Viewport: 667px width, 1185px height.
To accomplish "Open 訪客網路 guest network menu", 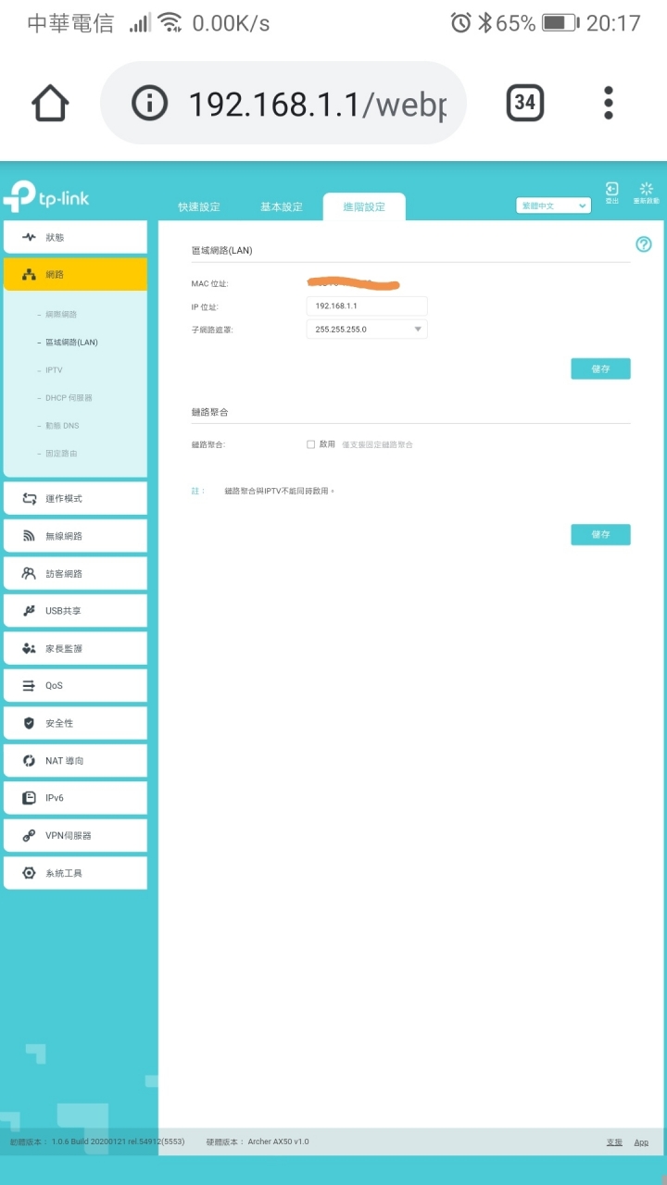I will pos(75,573).
